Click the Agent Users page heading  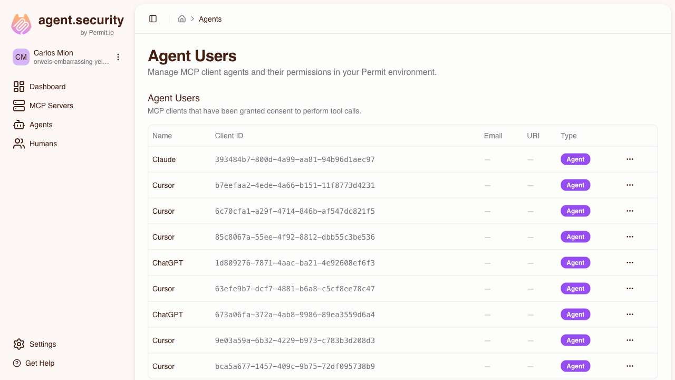(192, 55)
